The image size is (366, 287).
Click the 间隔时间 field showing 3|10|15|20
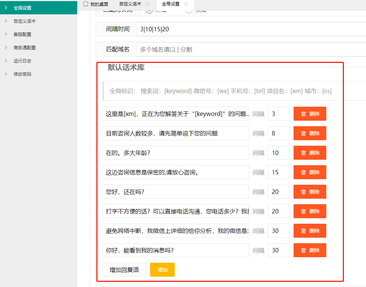pos(250,29)
